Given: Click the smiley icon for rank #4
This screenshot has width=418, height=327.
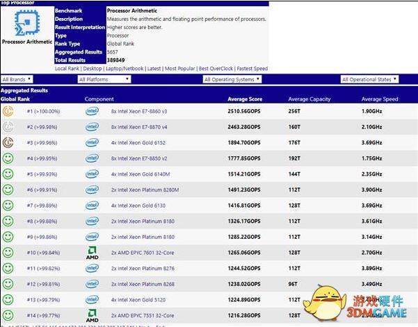Looking at the screenshot, I should [x=8, y=158].
